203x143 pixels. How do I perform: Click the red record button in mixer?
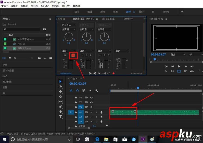tap(113, 73)
